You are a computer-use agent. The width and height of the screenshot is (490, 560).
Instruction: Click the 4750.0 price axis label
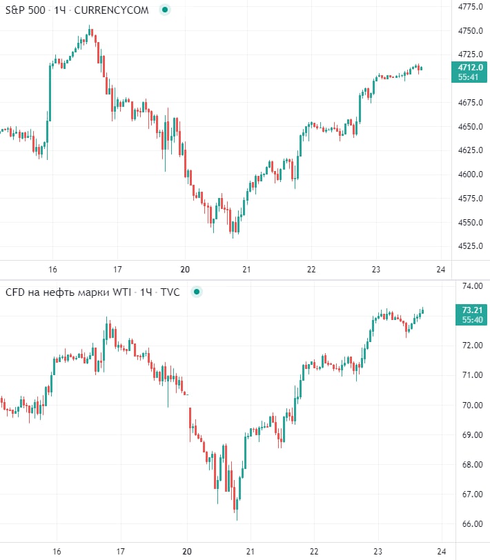pos(471,31)
